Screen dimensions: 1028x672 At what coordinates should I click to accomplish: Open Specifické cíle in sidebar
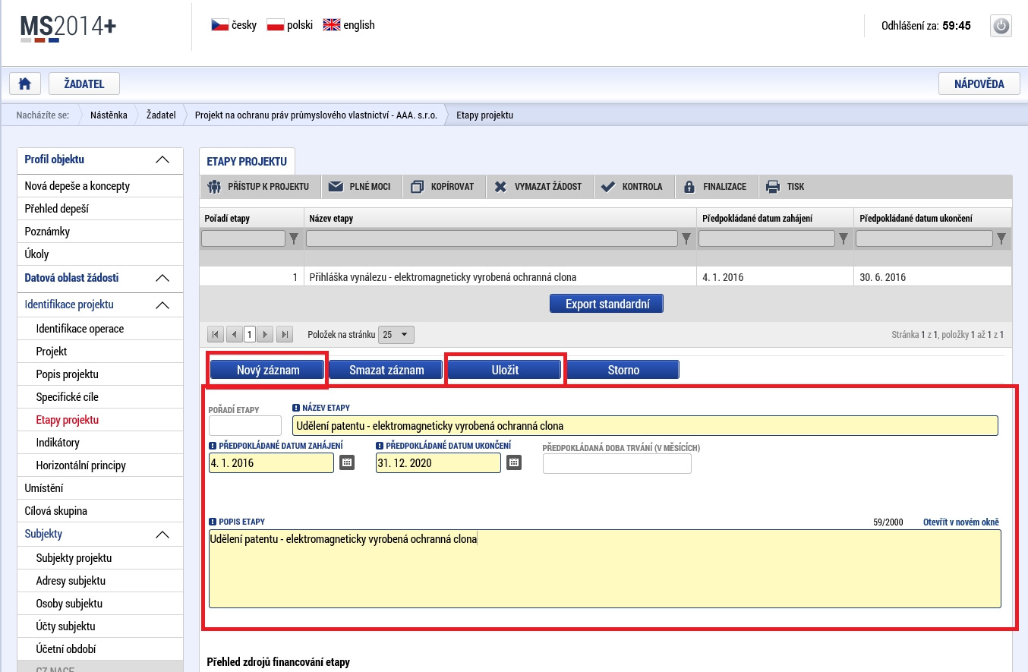100,397
